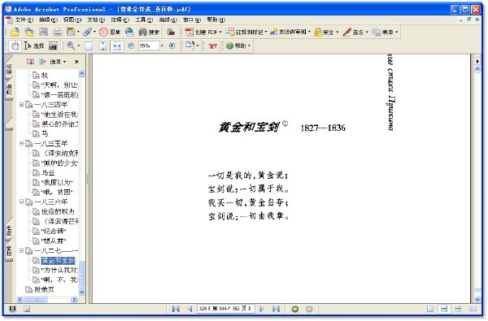
Task: Select the 黄金和宝剑 bookmark
Action: (x=58, y=261)
